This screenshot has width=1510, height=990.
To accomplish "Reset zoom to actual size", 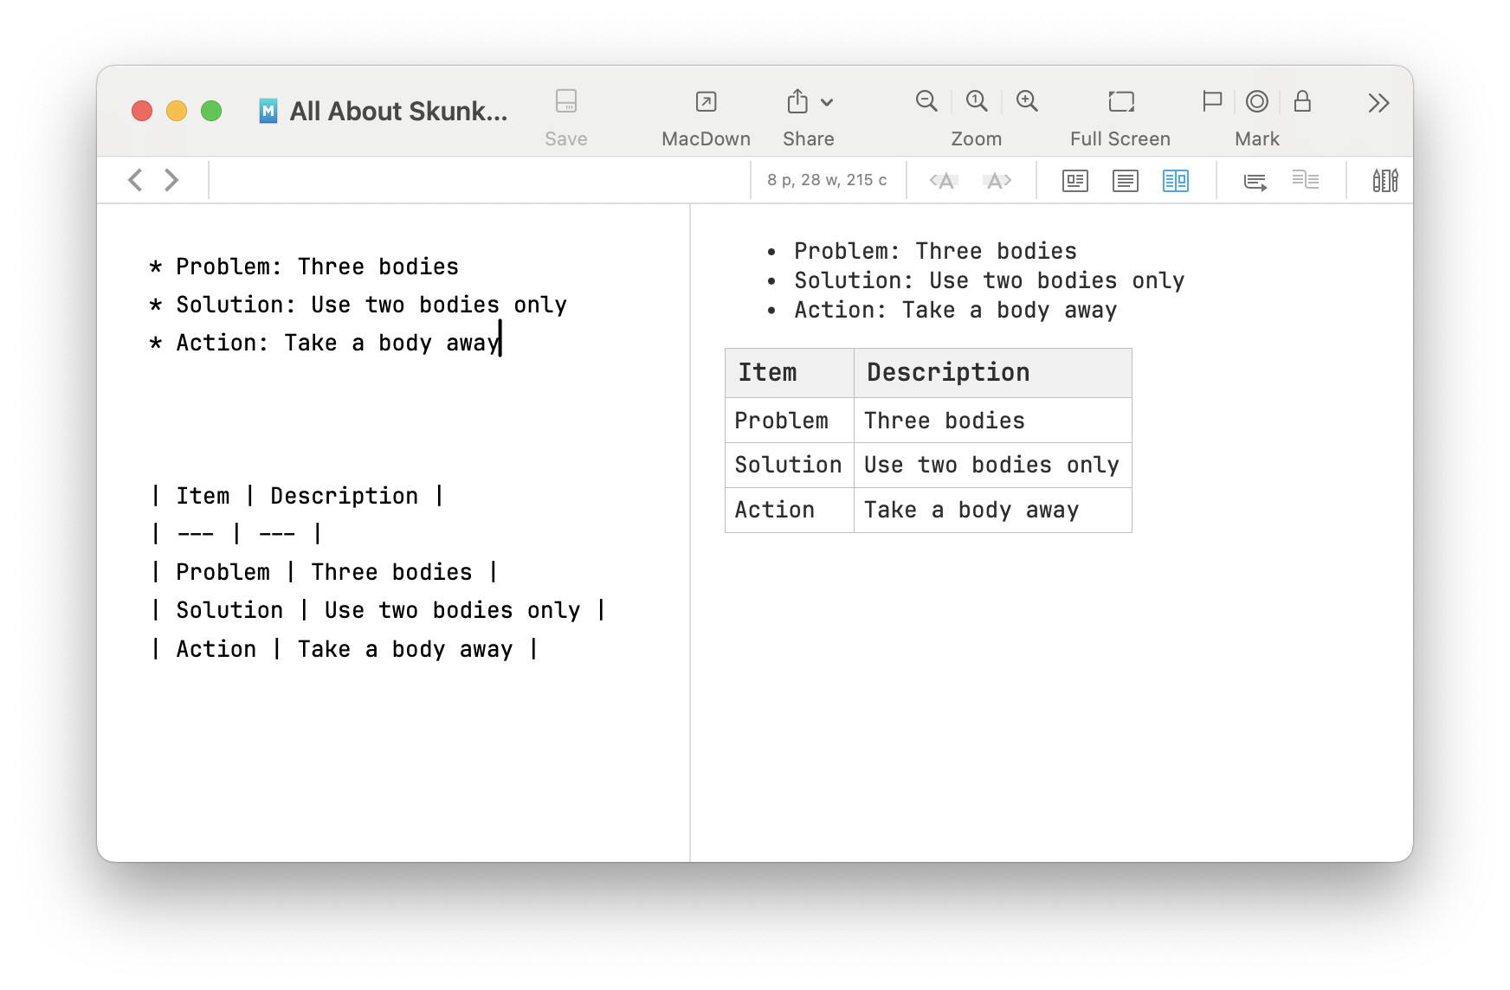I will pos(976,101).
